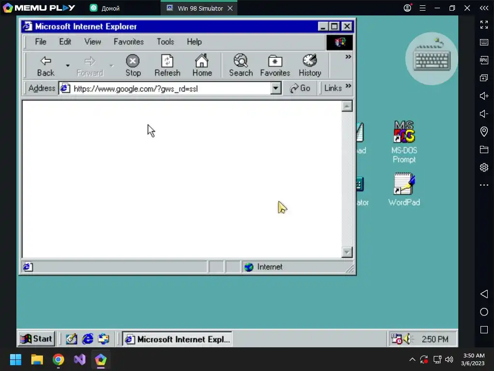Decrease volume with MEmu sidebar icon
Viewport: 494px width, 371px height.
pos(484,114)
